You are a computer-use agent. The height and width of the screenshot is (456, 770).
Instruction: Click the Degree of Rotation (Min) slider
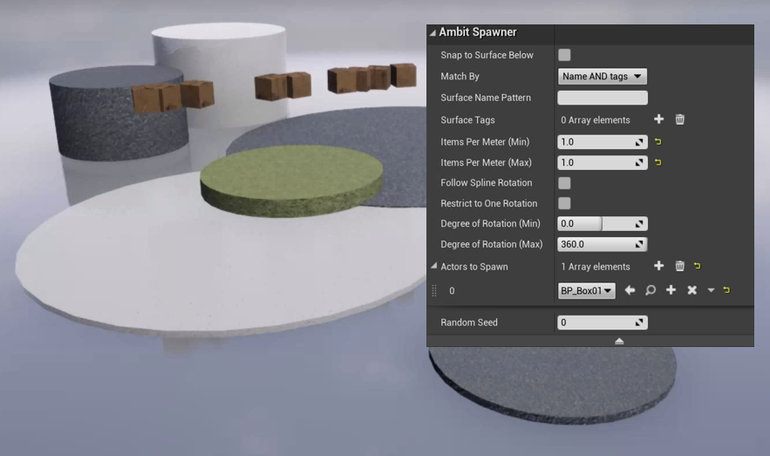tap(602, 224)
